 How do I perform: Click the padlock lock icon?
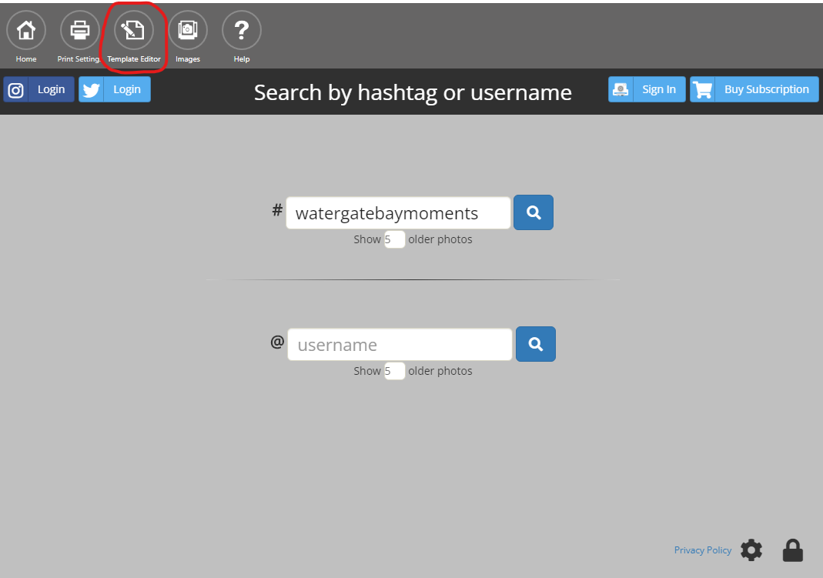pos(792,550)
